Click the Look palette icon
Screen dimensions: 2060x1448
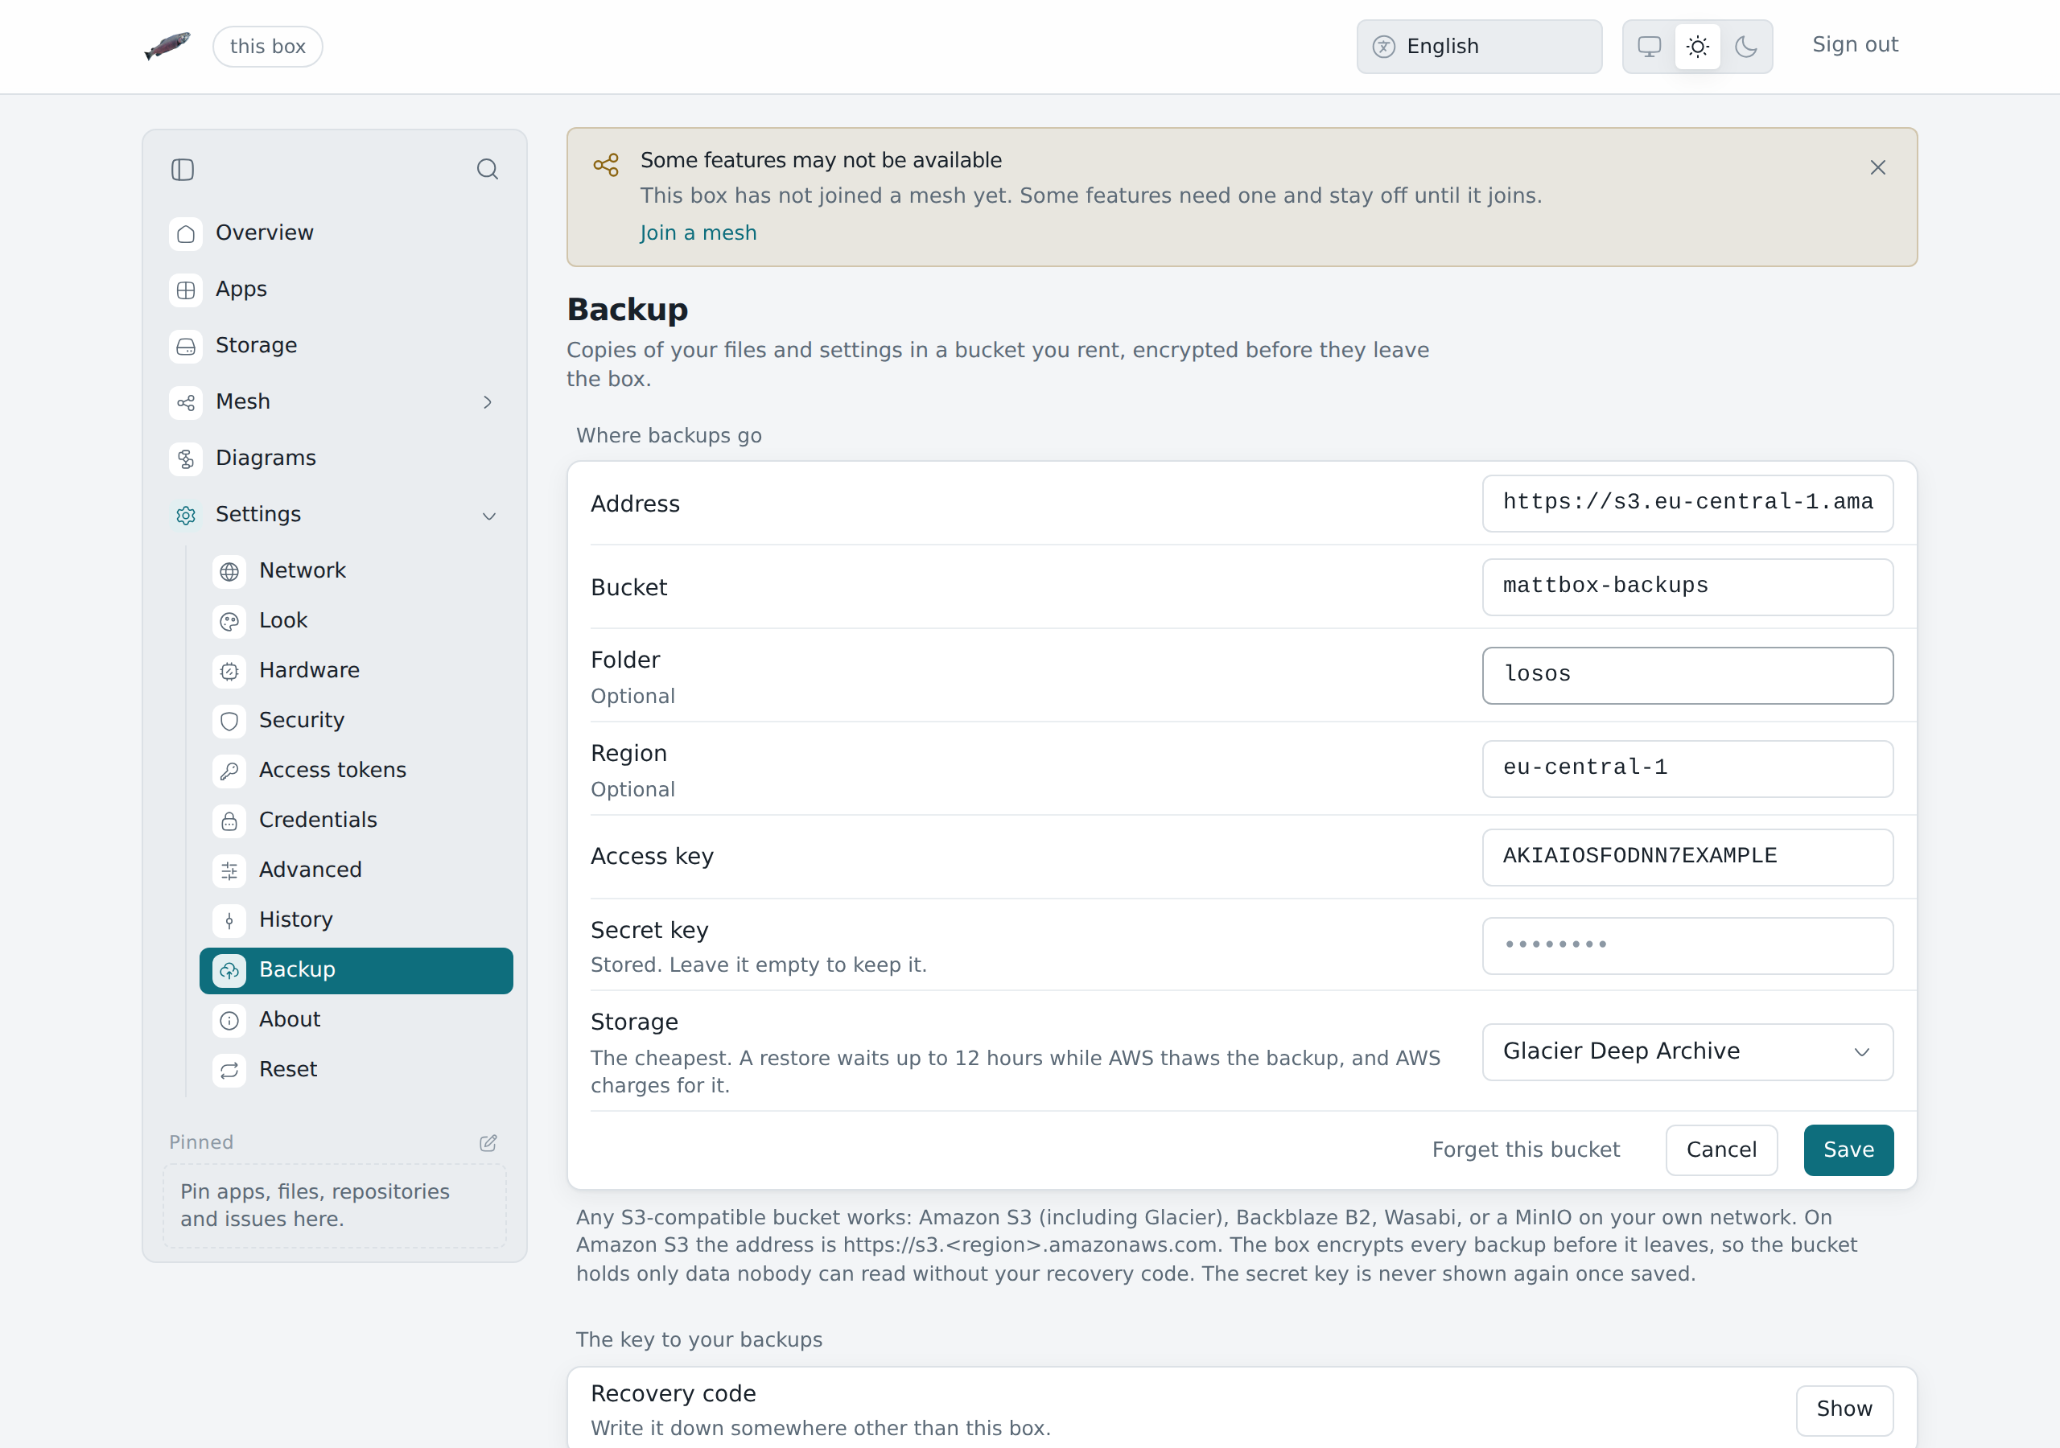pyautogui.click(x=229, y=621)
